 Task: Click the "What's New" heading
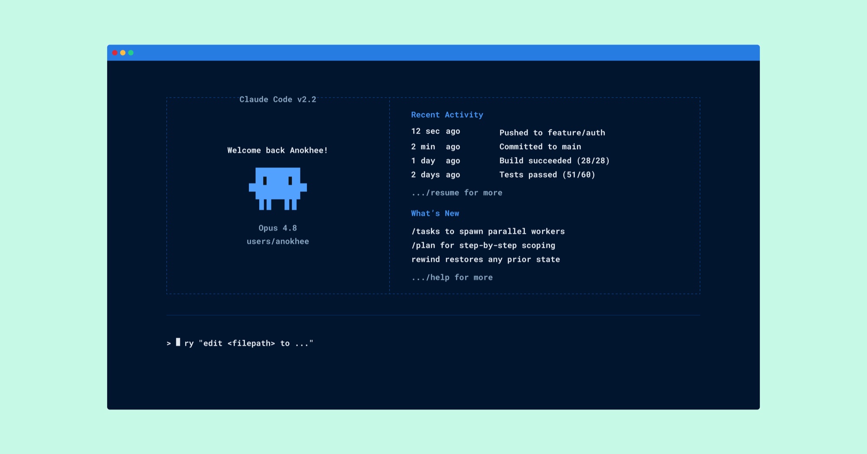click(435, 213)
